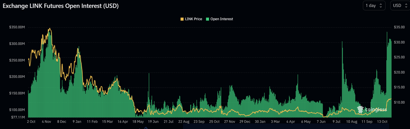This screenshot has width=410, height=129.
Task: Click the $15.00 right price axis label
Action: 399,87
